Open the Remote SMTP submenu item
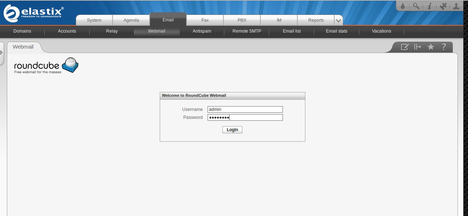 247,31
